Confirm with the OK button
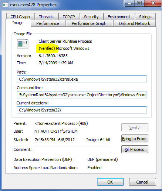Image resolution: width=162 pixels, height=191 pixels. point(110,182)
